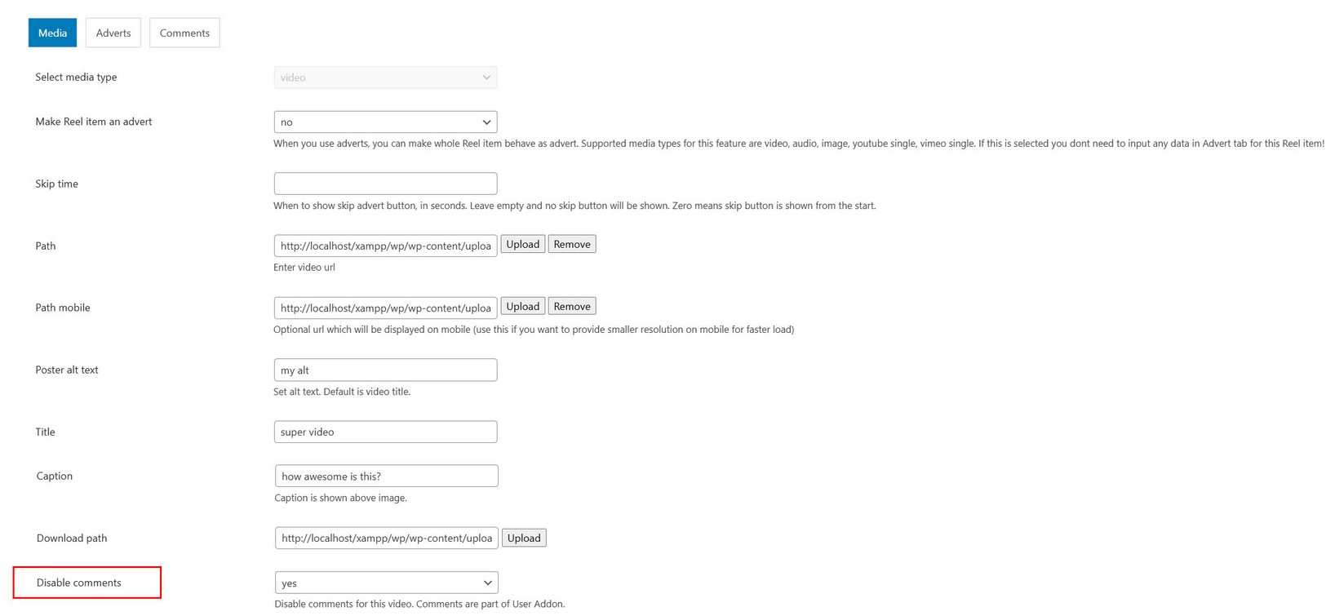Switch to the Media tab
The height and width of the screenshot is (616, 1335).
coord(52,33)
